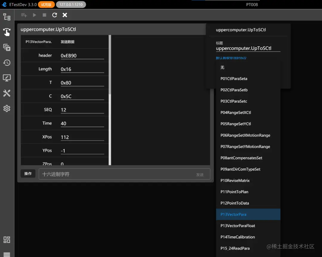
Task: Edit the XPos field value 112
Action: (x=82, y=137)
